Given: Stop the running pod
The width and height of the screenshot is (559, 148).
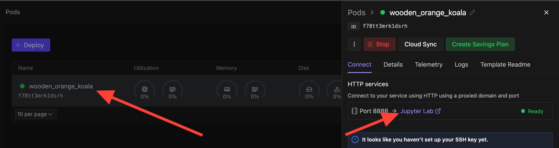Looking at the screenshot, I should tap(379, 44).
